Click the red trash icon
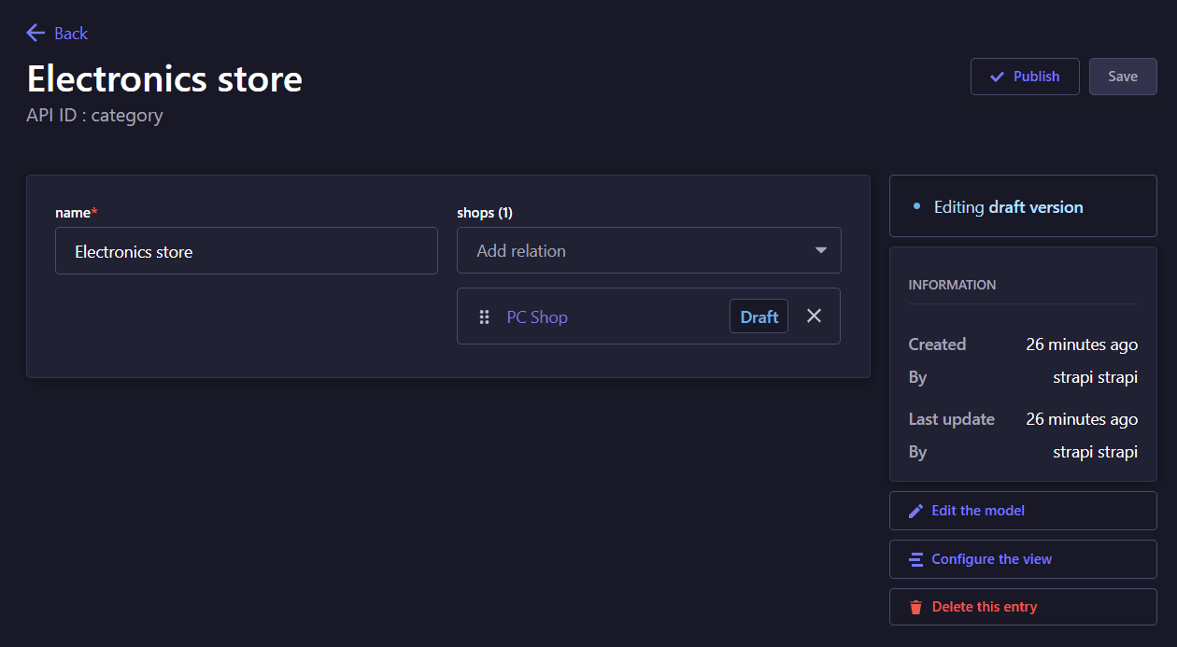 click(915, 607)
